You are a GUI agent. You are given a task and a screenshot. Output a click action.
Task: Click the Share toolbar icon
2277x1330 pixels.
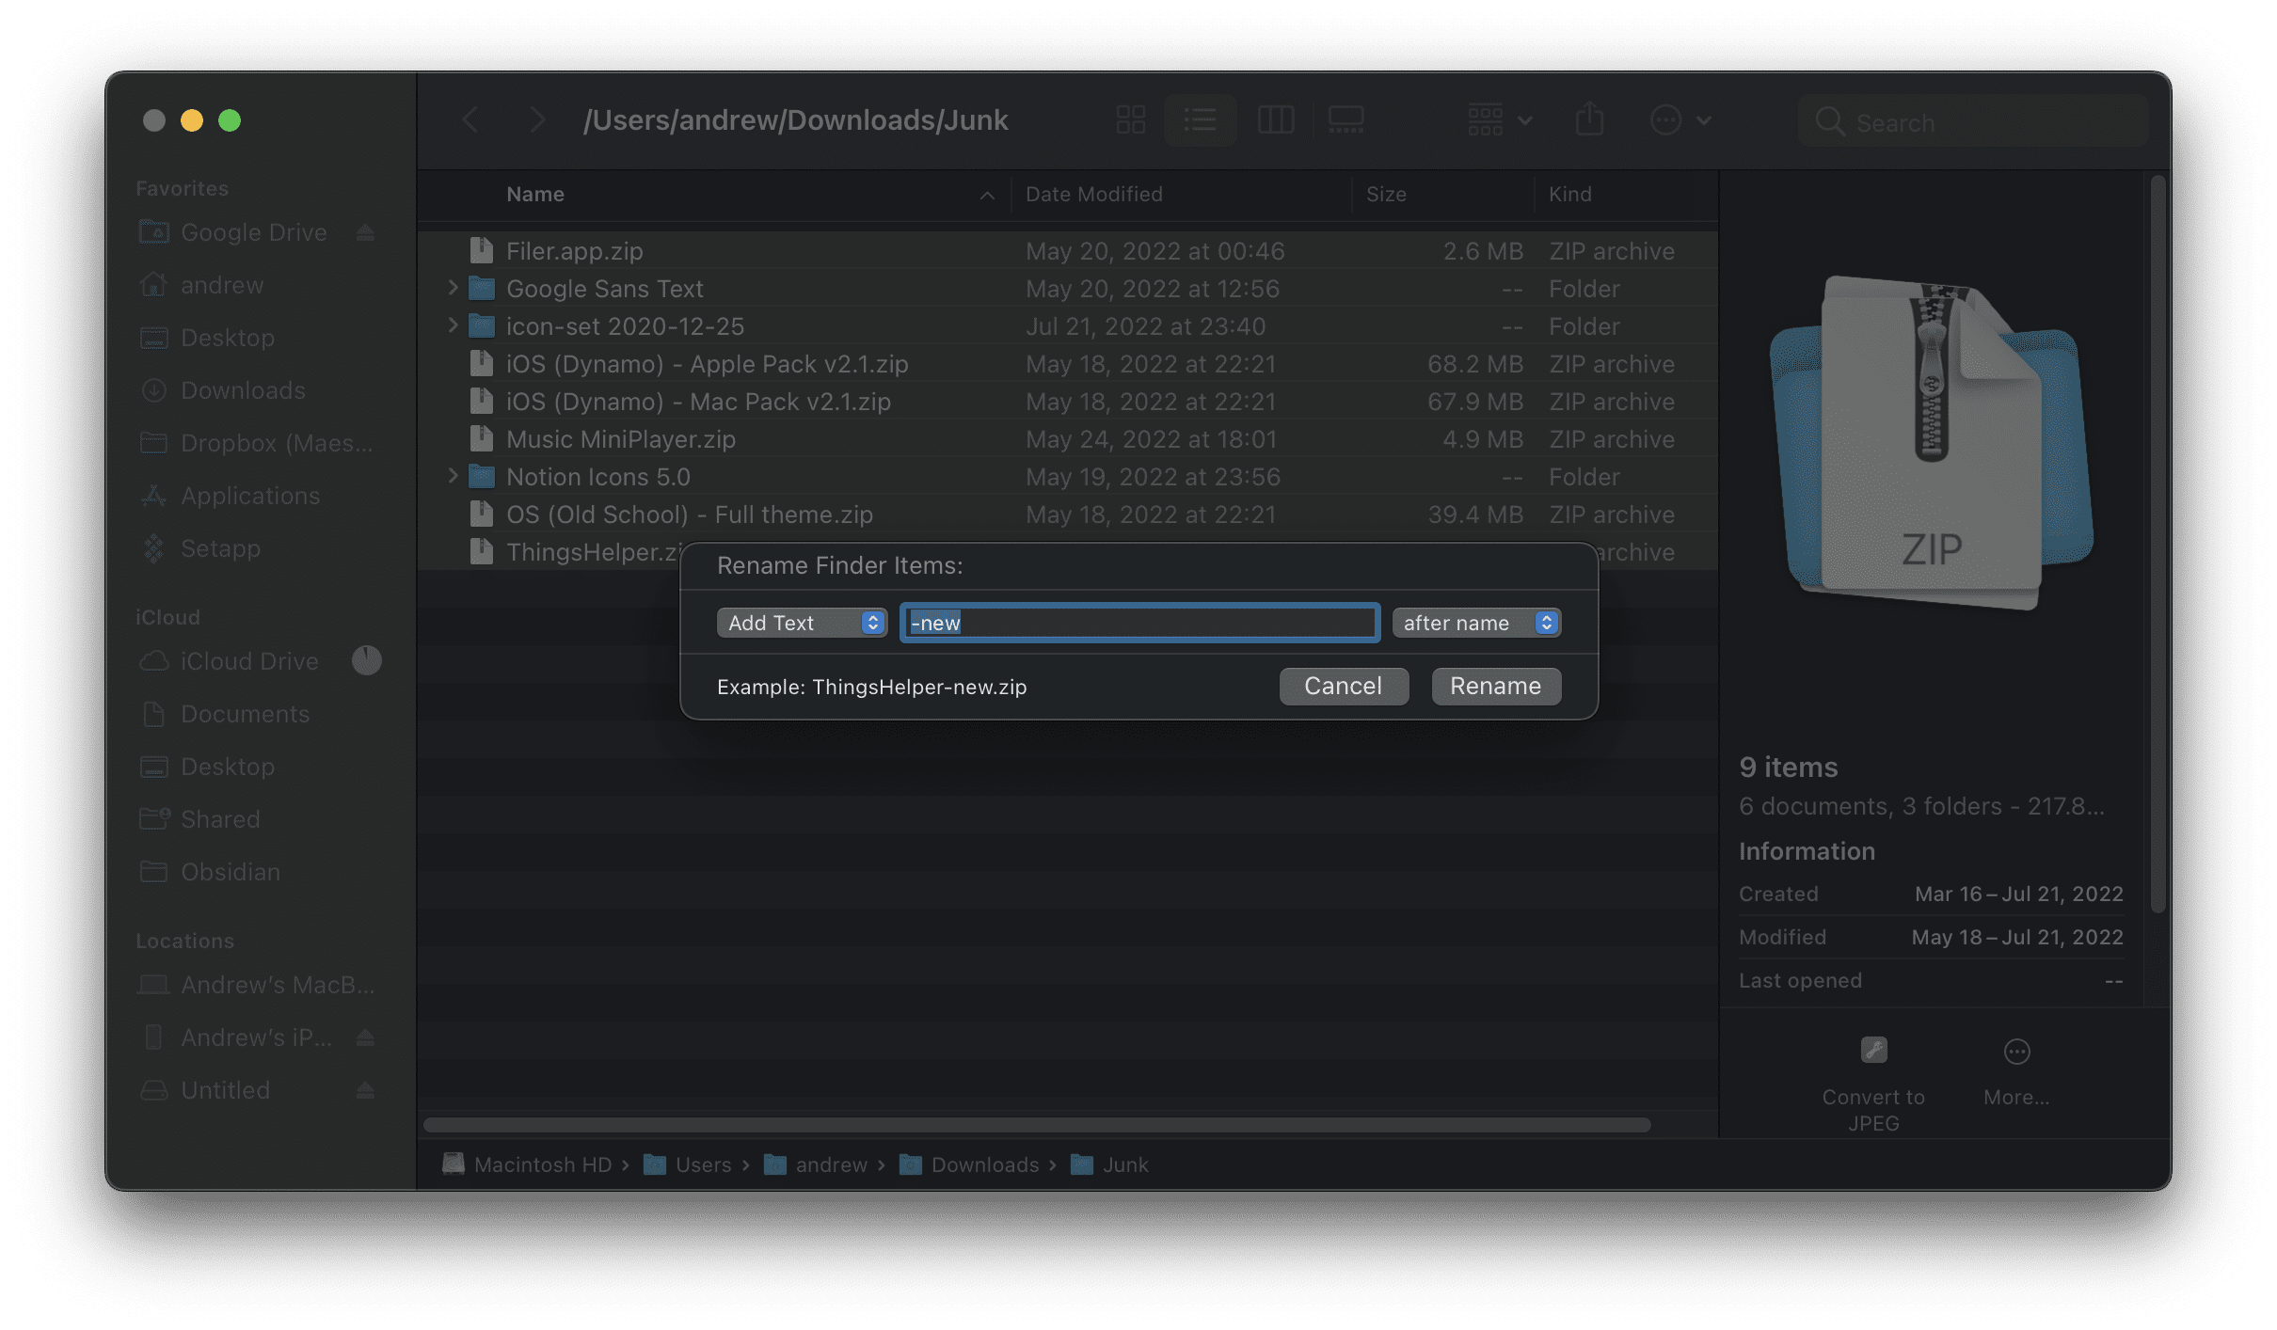coord(1589,120)
